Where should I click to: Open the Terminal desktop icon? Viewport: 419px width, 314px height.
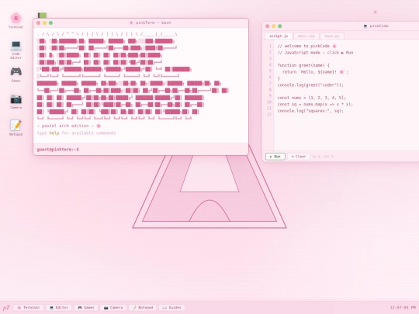[16, 21]
